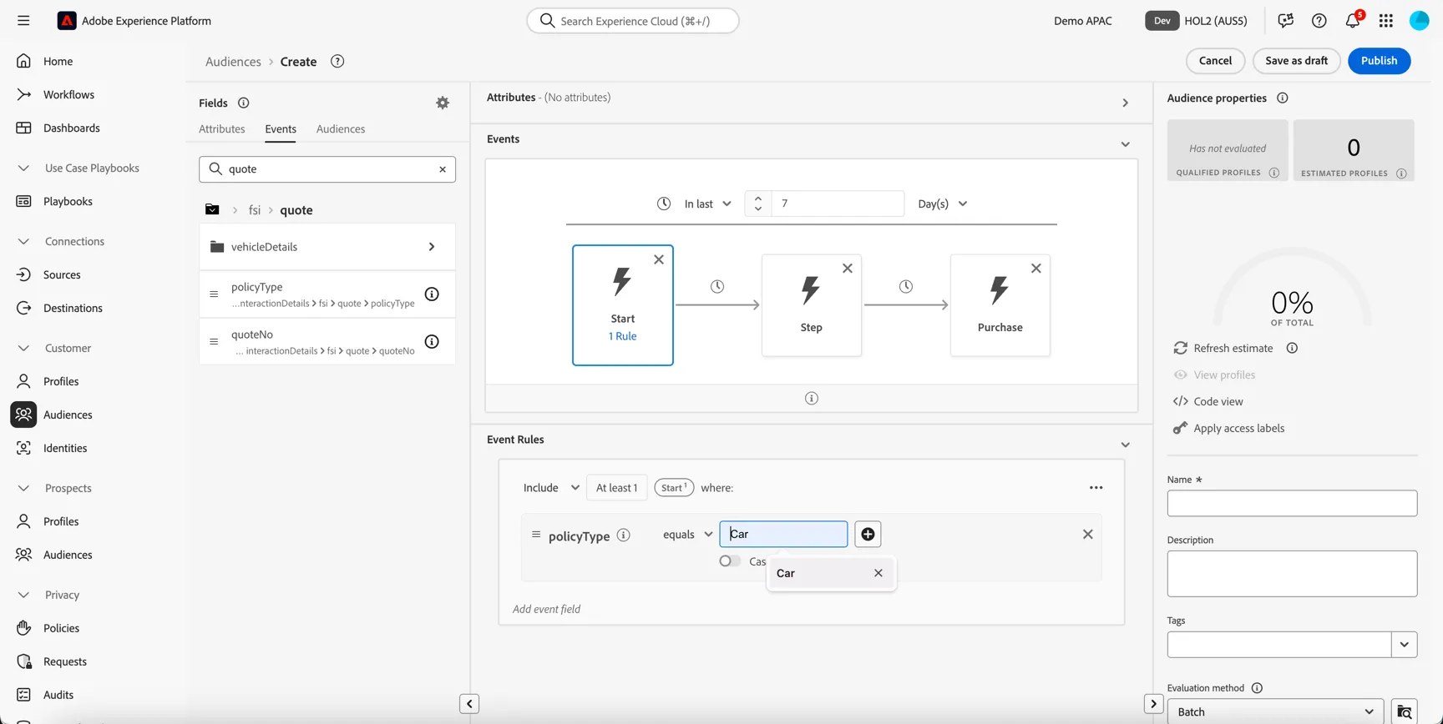
Task: Collapse the Events section
Action: [1126, 144]
